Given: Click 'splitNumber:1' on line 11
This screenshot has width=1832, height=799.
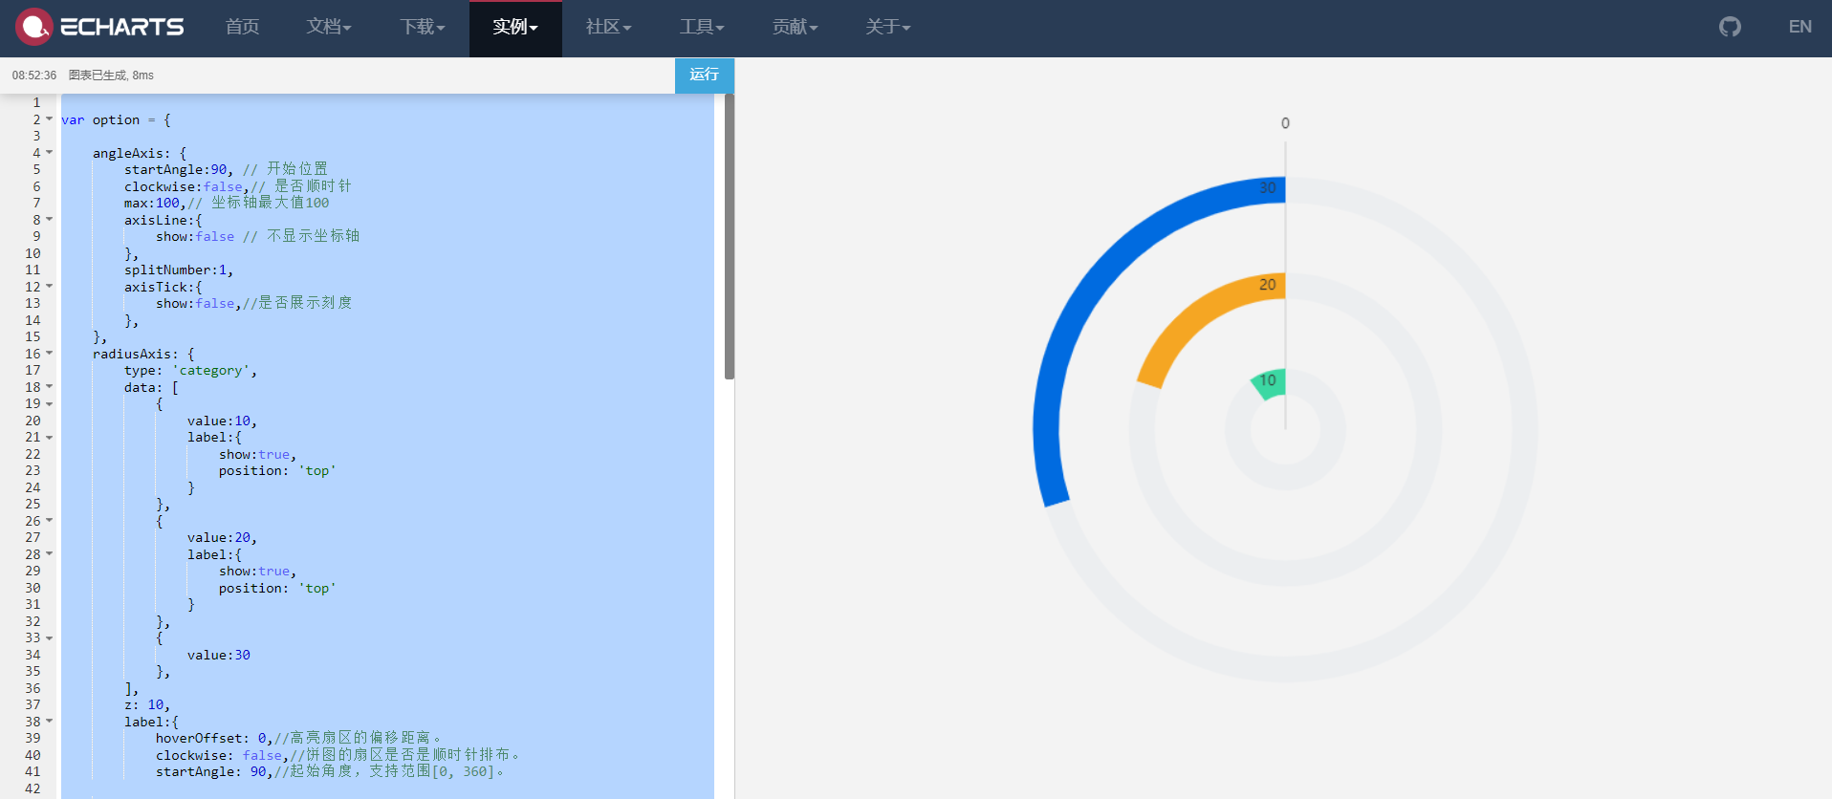Looking at the screenshot, I should (x=175, y=270).
